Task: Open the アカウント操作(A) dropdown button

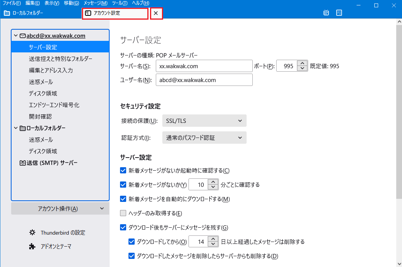Action: click(x=60, y=208)
